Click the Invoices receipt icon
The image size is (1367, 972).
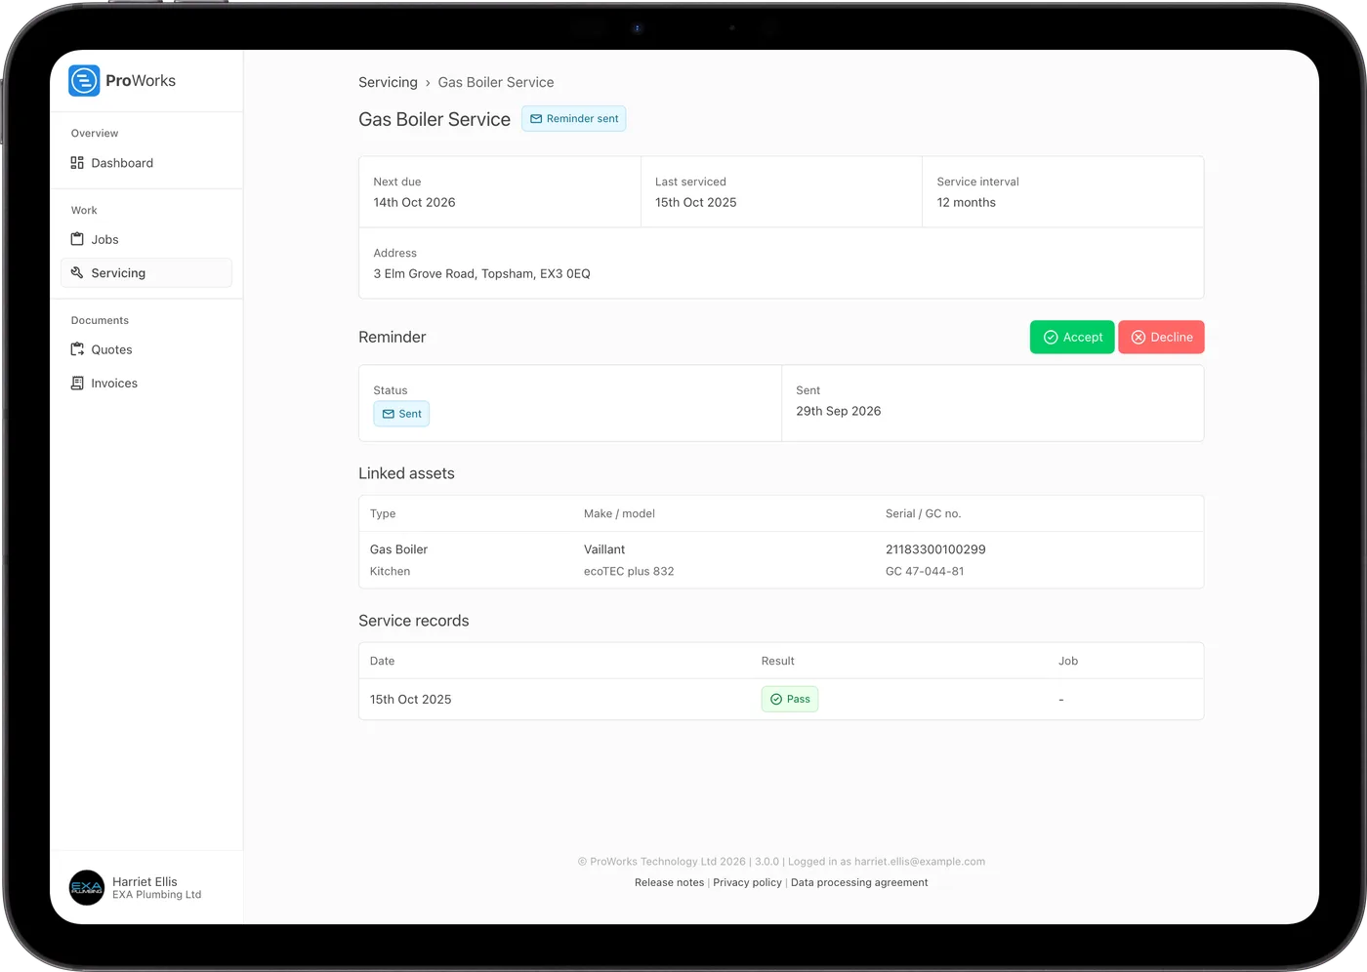click(x=77, y=384)
